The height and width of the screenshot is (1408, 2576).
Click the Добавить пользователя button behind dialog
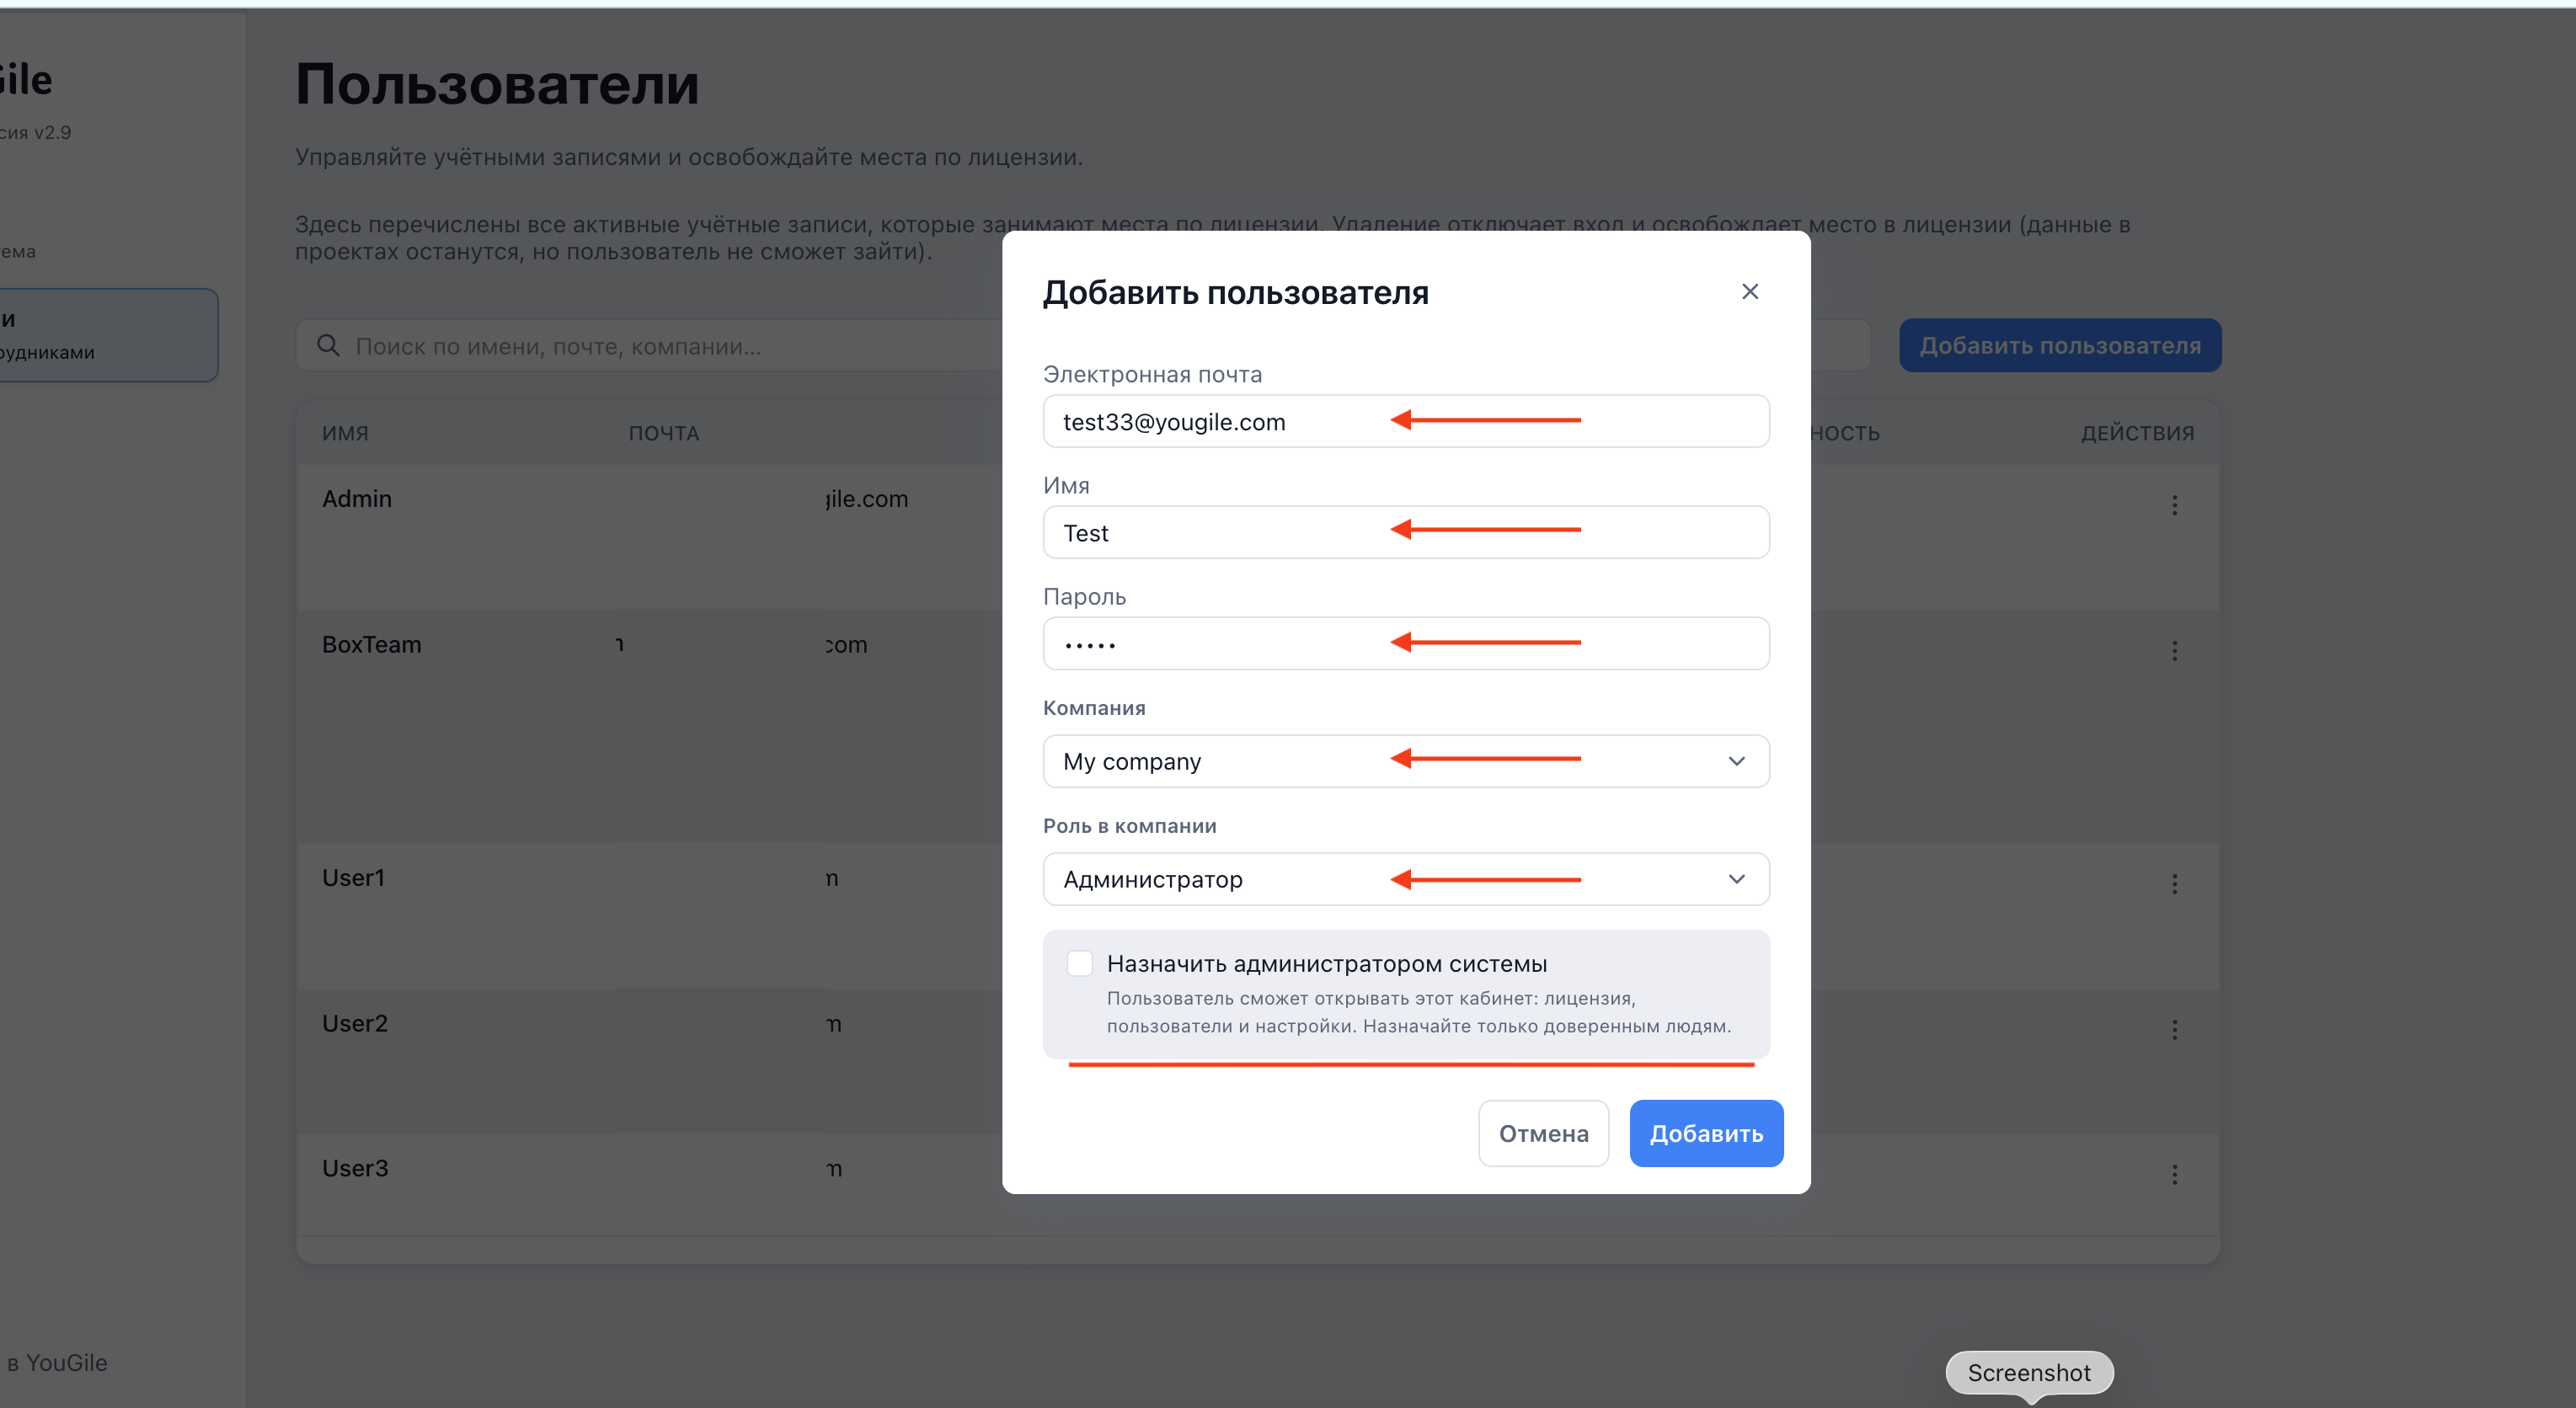click(2060, 345)
